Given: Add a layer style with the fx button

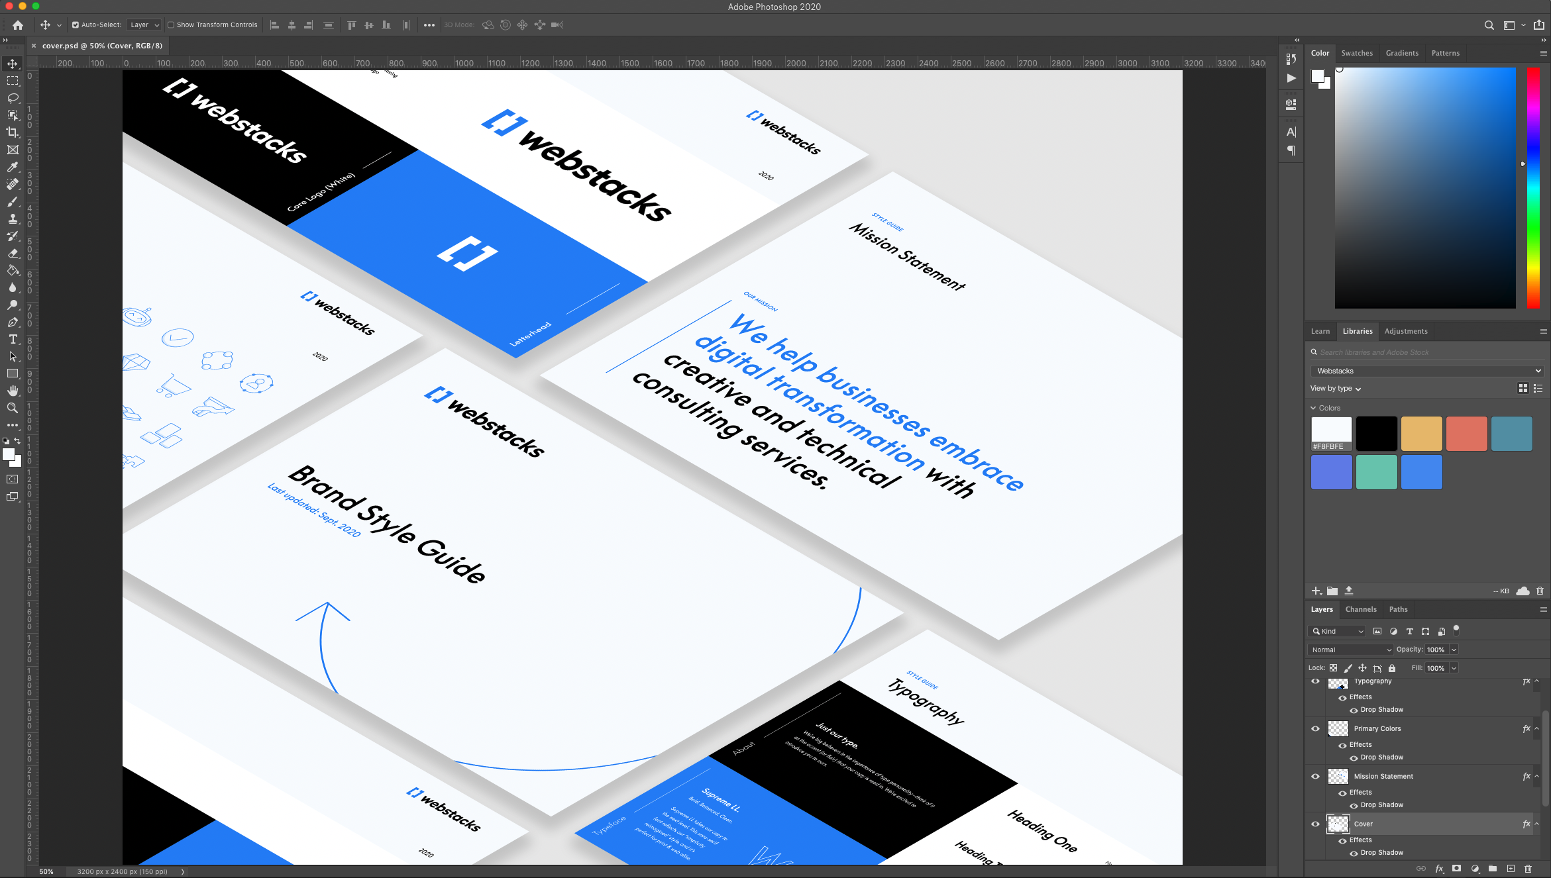Looking at the screenshot, I should (x=1438, y=868).
